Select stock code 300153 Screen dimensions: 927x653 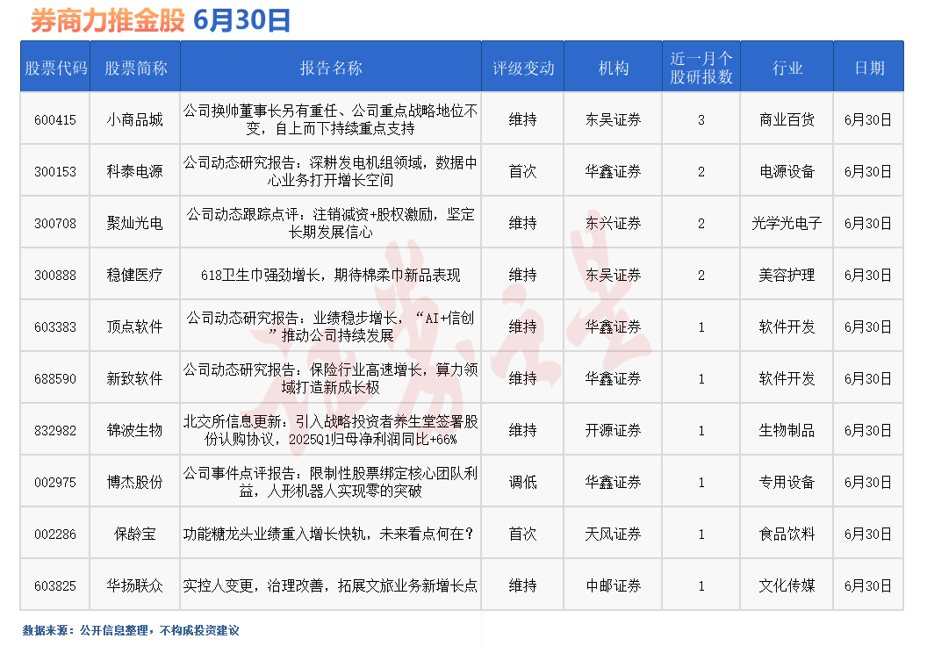[55, 172]
